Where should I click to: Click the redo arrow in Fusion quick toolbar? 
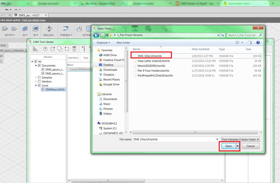pyautogui.click(x=16, y=10)
